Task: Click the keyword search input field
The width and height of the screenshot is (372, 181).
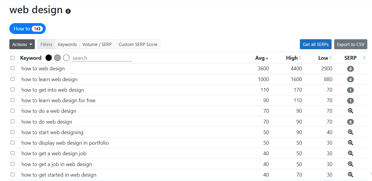Action: point(102,58)
